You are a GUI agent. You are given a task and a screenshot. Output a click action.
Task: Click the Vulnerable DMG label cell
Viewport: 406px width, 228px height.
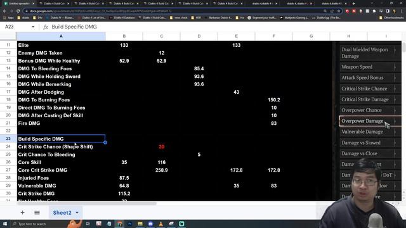[61, 186]
